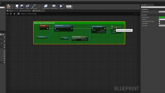Open the Hide Unrelated options arrow

(x=39, y=7)
